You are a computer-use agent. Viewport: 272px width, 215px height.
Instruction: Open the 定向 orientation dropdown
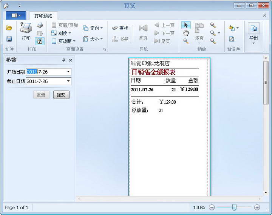pos(93,28)
